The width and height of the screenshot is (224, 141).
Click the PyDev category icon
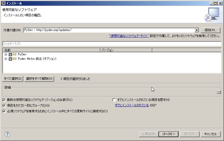[15, 54]
